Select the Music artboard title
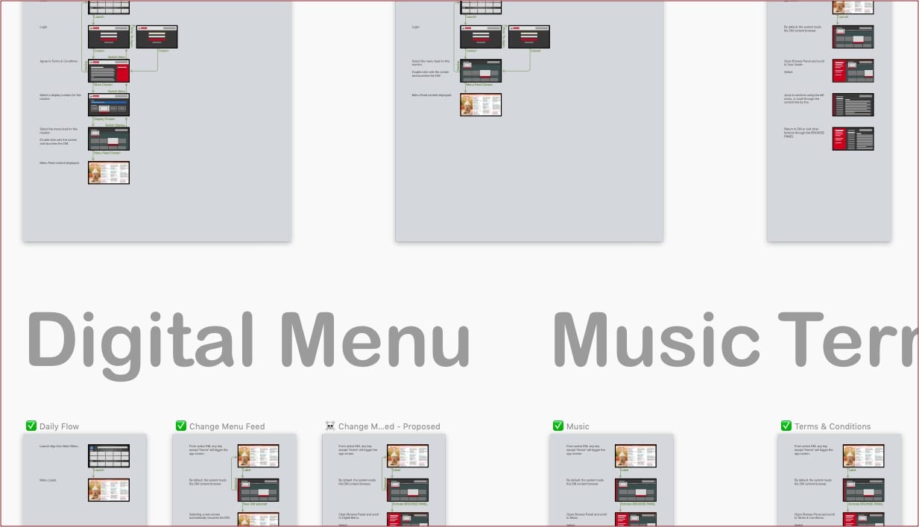 578,426
